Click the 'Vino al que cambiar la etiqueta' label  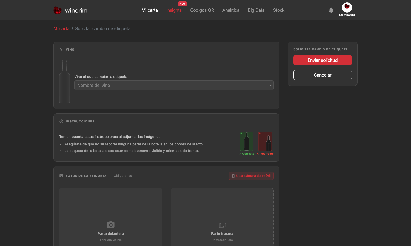coord(101,77)
